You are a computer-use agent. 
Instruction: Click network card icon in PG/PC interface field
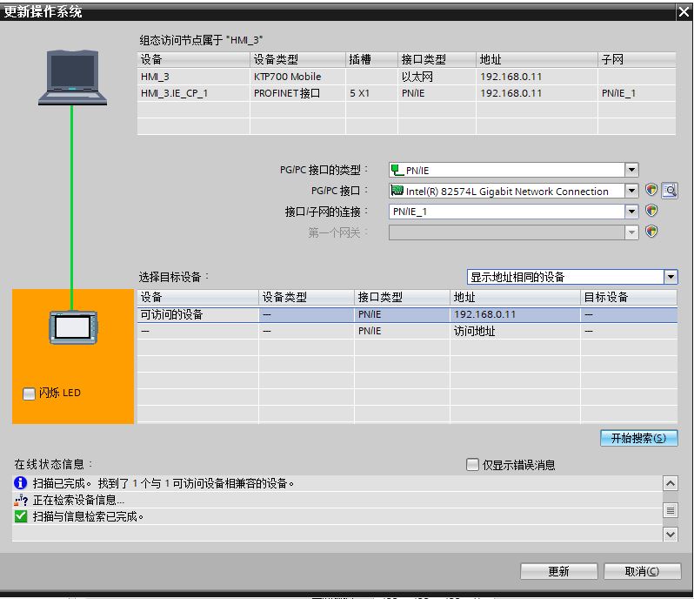pos(397,191)
